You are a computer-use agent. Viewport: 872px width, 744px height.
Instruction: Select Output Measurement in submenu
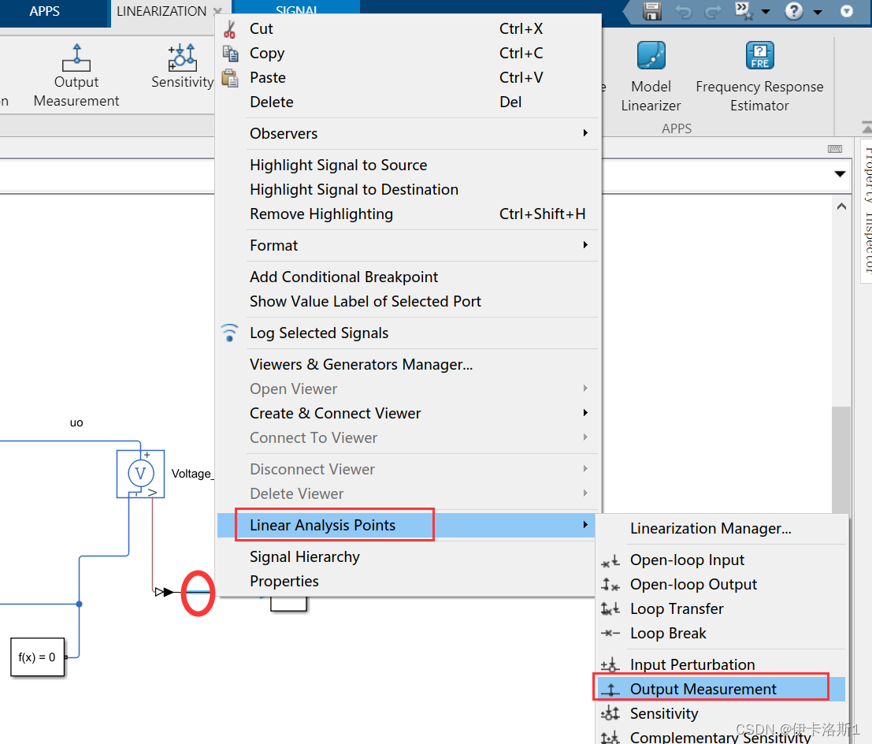click(x=722, y=690)
